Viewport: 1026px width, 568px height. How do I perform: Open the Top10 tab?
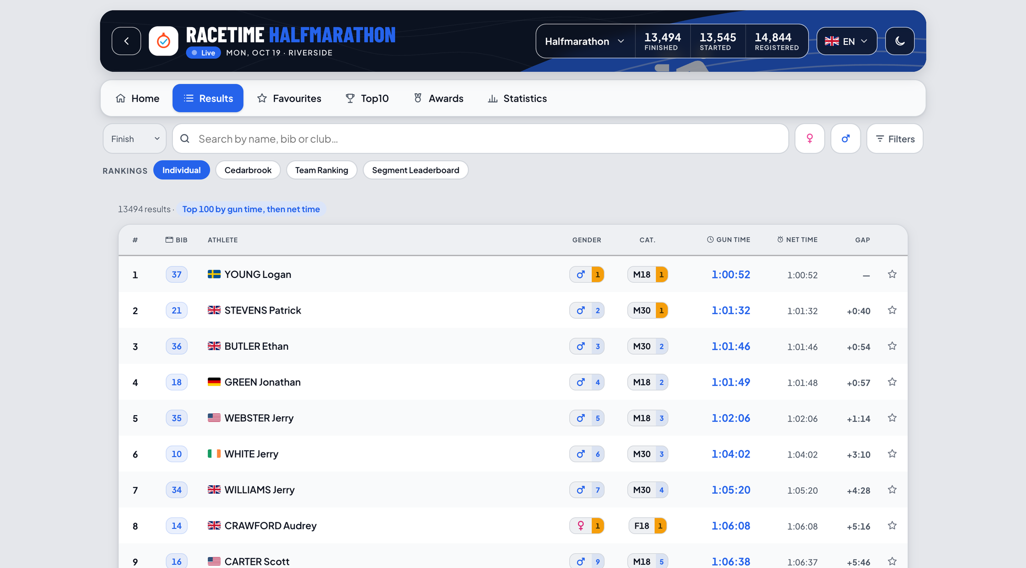367,98
